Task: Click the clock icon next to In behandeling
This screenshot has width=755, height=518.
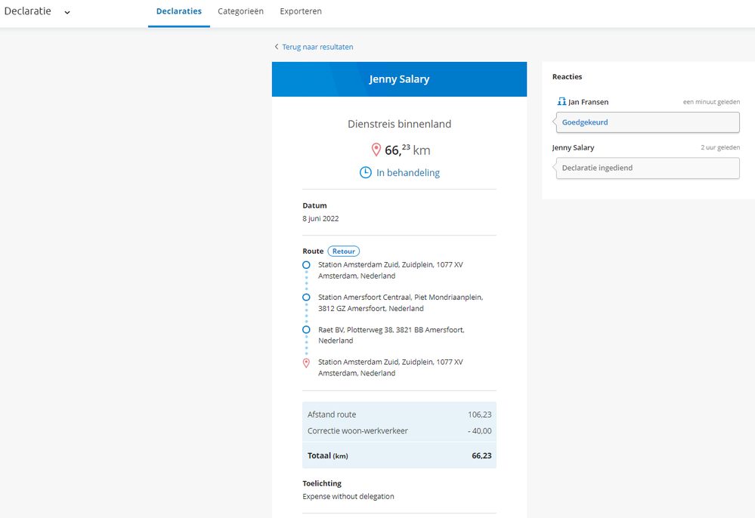Action: 365,172
